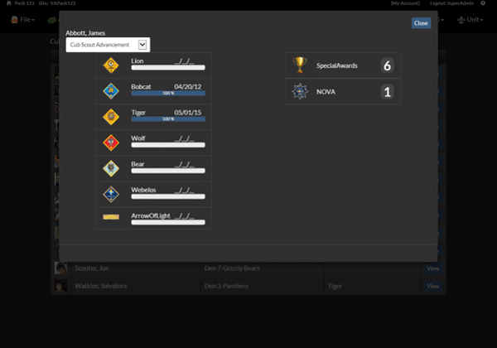Click the Bear rank label

coord(138,164)
